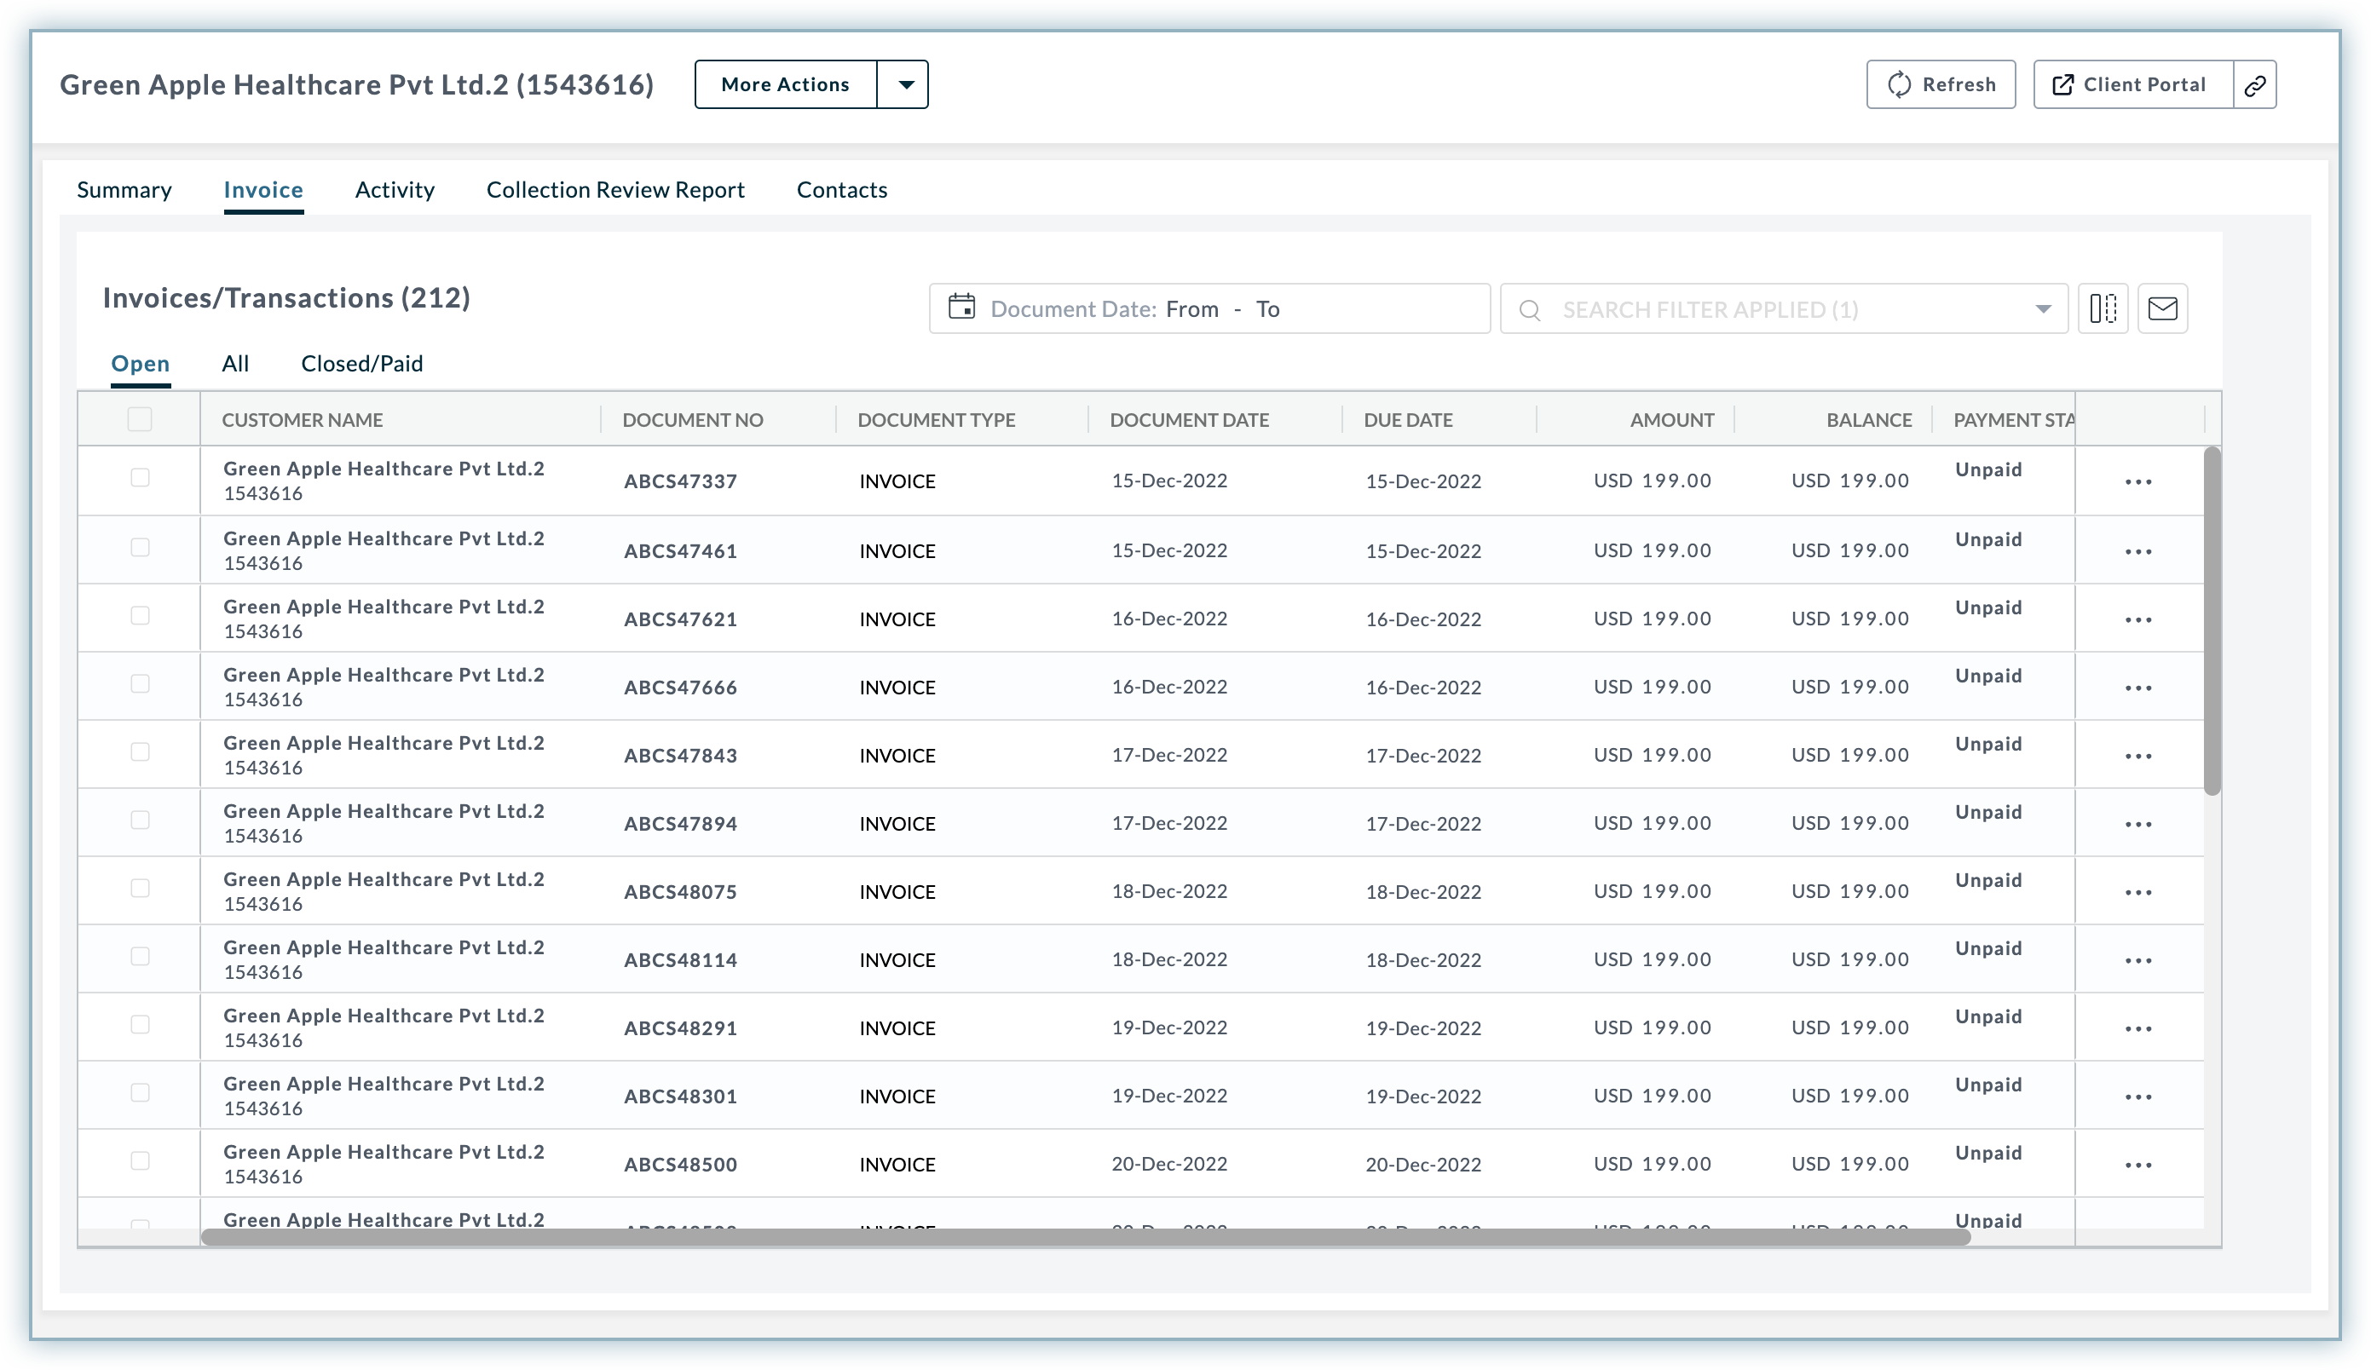Click the search magnifier icon
This screenshot has height=1370, width=2371.
click(1530, 309)
